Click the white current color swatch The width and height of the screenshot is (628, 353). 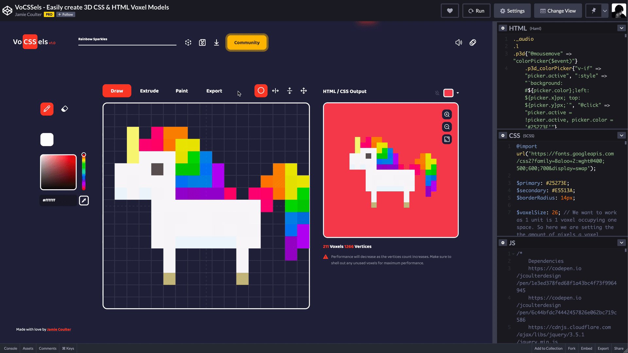coord(47,140)
